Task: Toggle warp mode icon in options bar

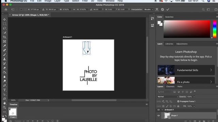Action: point(157,9)
